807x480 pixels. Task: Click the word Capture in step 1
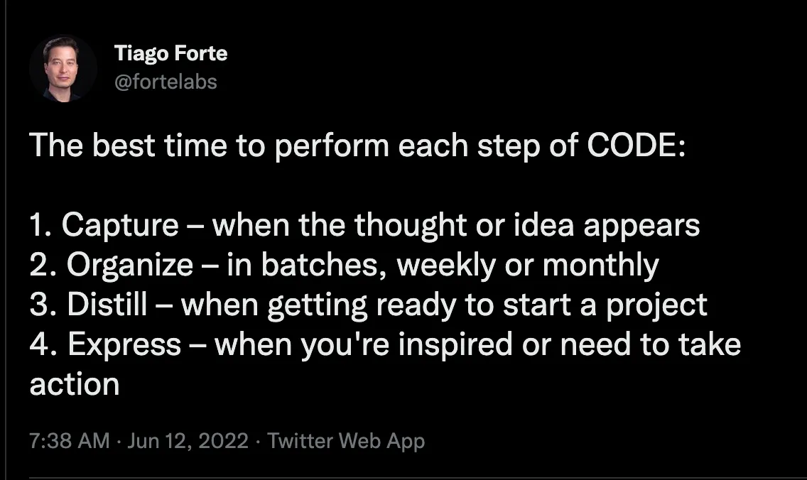tap(120, 226)
